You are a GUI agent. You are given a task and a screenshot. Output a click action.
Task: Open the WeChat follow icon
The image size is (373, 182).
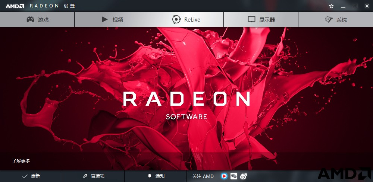(x=234, y=176)
